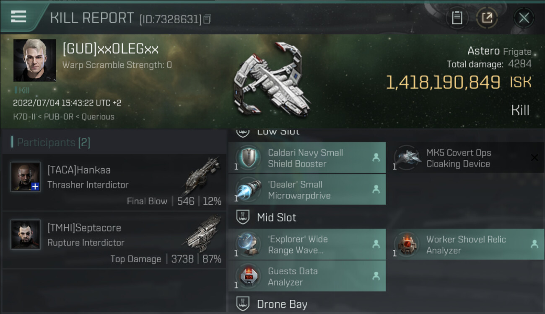The height and width of the screenshot is (314, 545).
Task: View xxOLEGxx pilot portrait
Action: (35, 60)
